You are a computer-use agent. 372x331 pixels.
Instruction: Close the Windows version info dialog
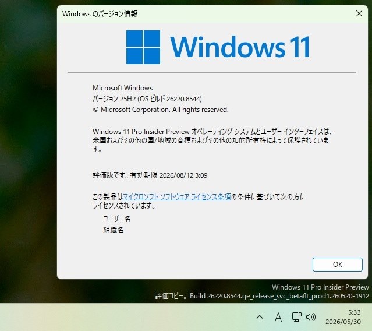tap(359, 13)
